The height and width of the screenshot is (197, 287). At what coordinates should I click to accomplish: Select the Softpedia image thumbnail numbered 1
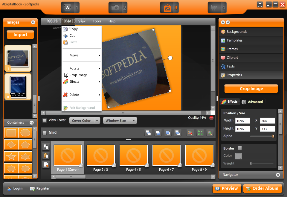tap(18, 58)
